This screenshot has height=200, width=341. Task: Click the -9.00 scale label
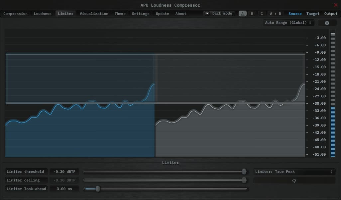click(x=320, y=52)
